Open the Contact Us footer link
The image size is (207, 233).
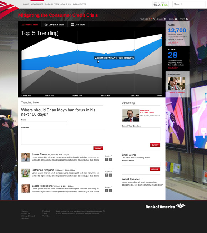(x=26, y=213)
